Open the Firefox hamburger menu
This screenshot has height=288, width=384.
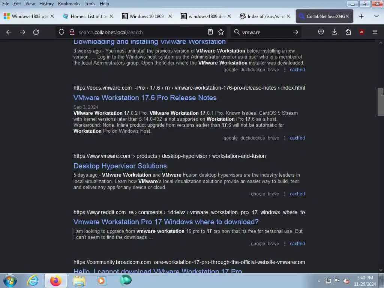click(375, 32)
